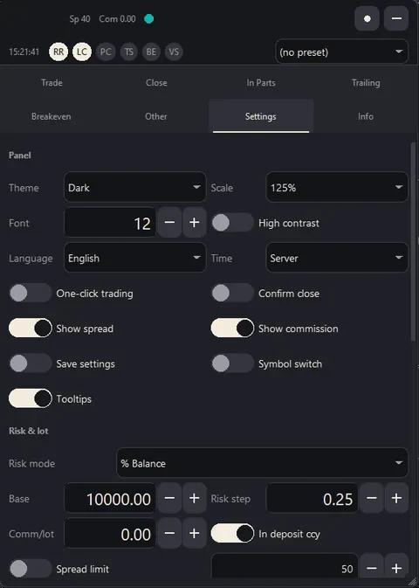Open the Info tab
Image resolution: width=419 pixels, height=588 pixels.
click(x=366, y=116)
